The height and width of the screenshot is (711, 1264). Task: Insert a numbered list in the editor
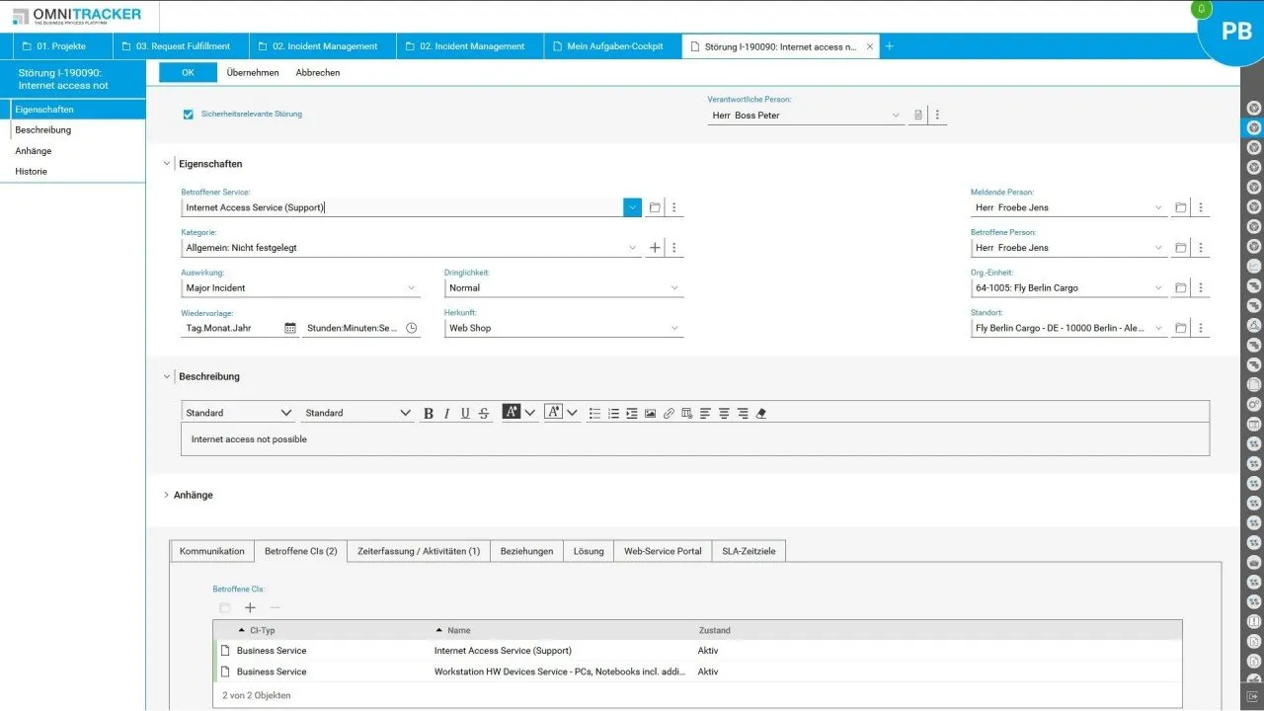tap(613, 413)
